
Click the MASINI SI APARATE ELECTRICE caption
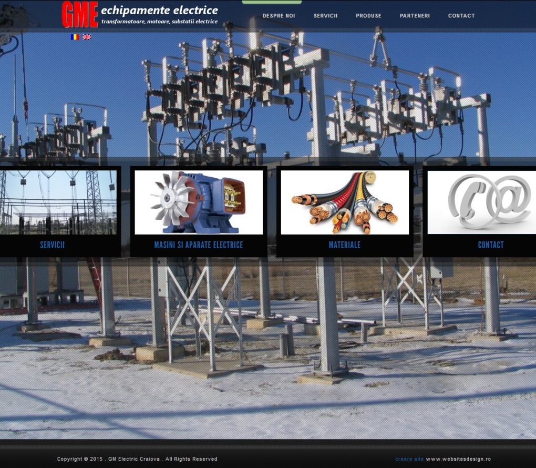(x=199, y=245)
